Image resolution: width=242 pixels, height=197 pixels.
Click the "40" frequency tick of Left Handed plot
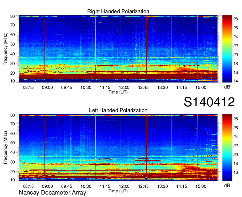pos(12,153)
